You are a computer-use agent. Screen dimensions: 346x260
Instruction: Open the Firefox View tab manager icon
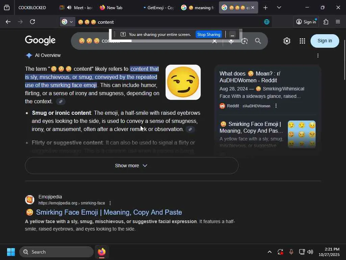[x=7, y=8]
